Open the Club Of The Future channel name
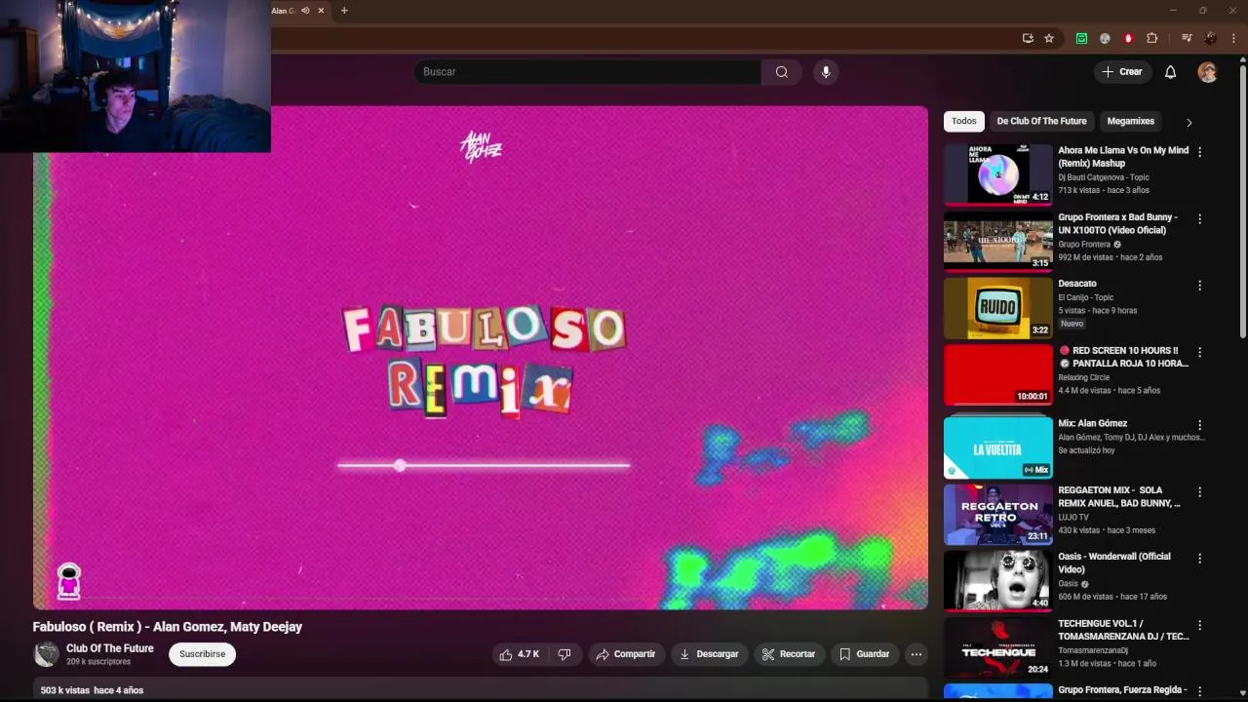 (x=110, y=648)
